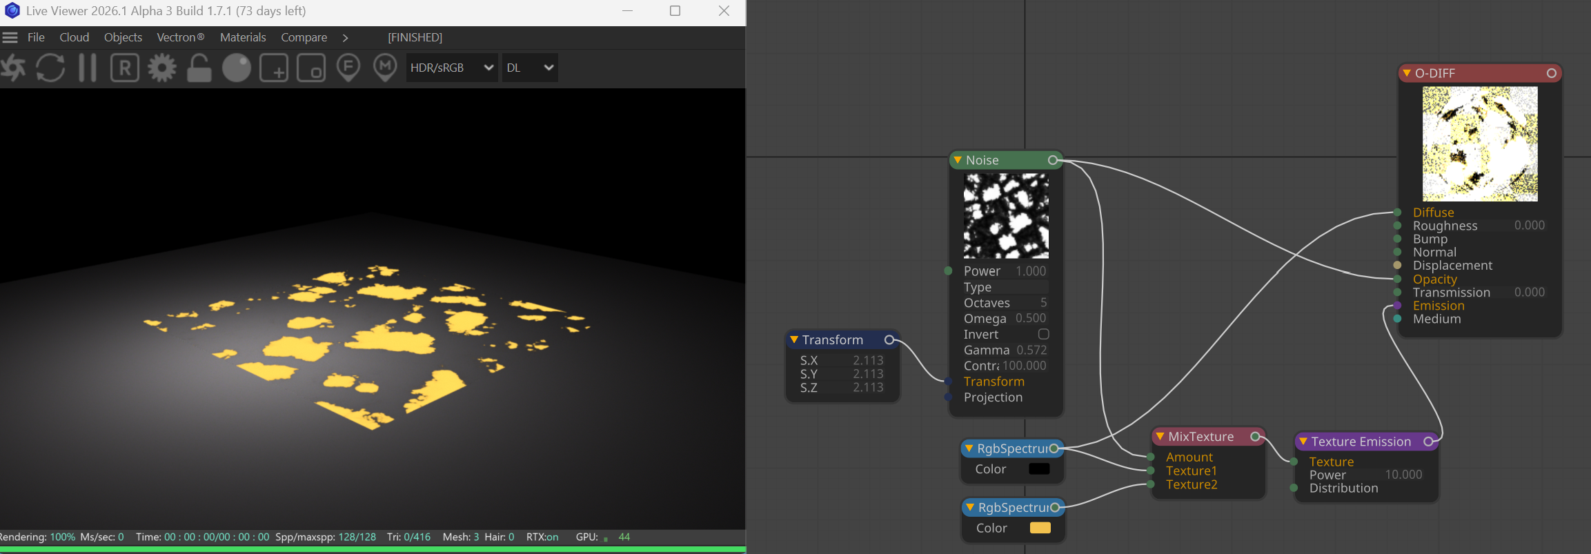
Task: Open render settings gear icon
Action: tap(162, 68)
